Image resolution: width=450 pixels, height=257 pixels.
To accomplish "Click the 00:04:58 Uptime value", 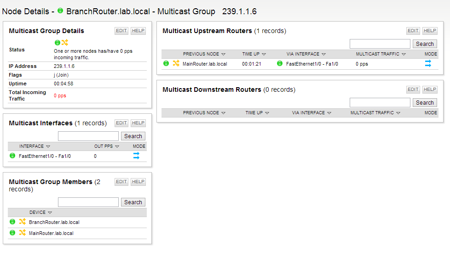I will (63, 84).
